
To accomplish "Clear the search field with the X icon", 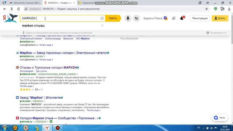I will point(102,18).
